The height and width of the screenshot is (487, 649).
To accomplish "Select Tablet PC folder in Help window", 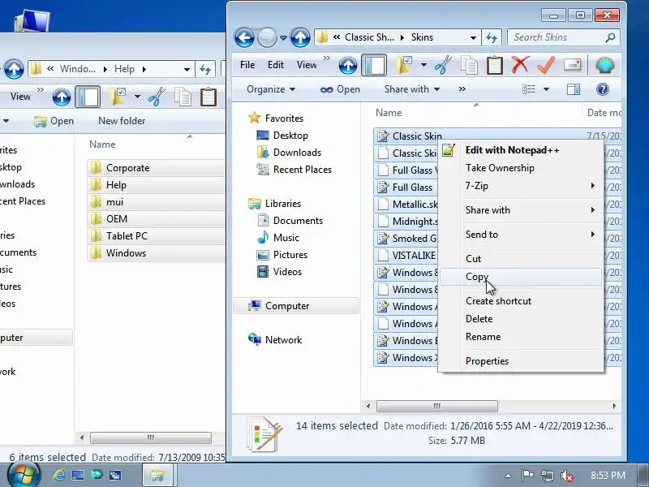I will pos(157,235).
